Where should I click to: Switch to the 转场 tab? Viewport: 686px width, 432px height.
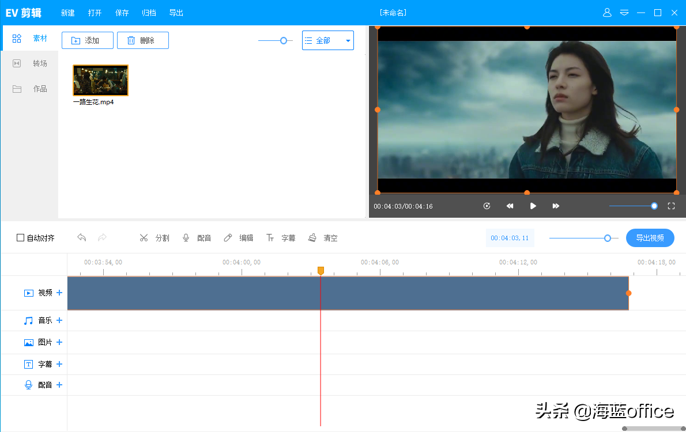click(30, 63)
